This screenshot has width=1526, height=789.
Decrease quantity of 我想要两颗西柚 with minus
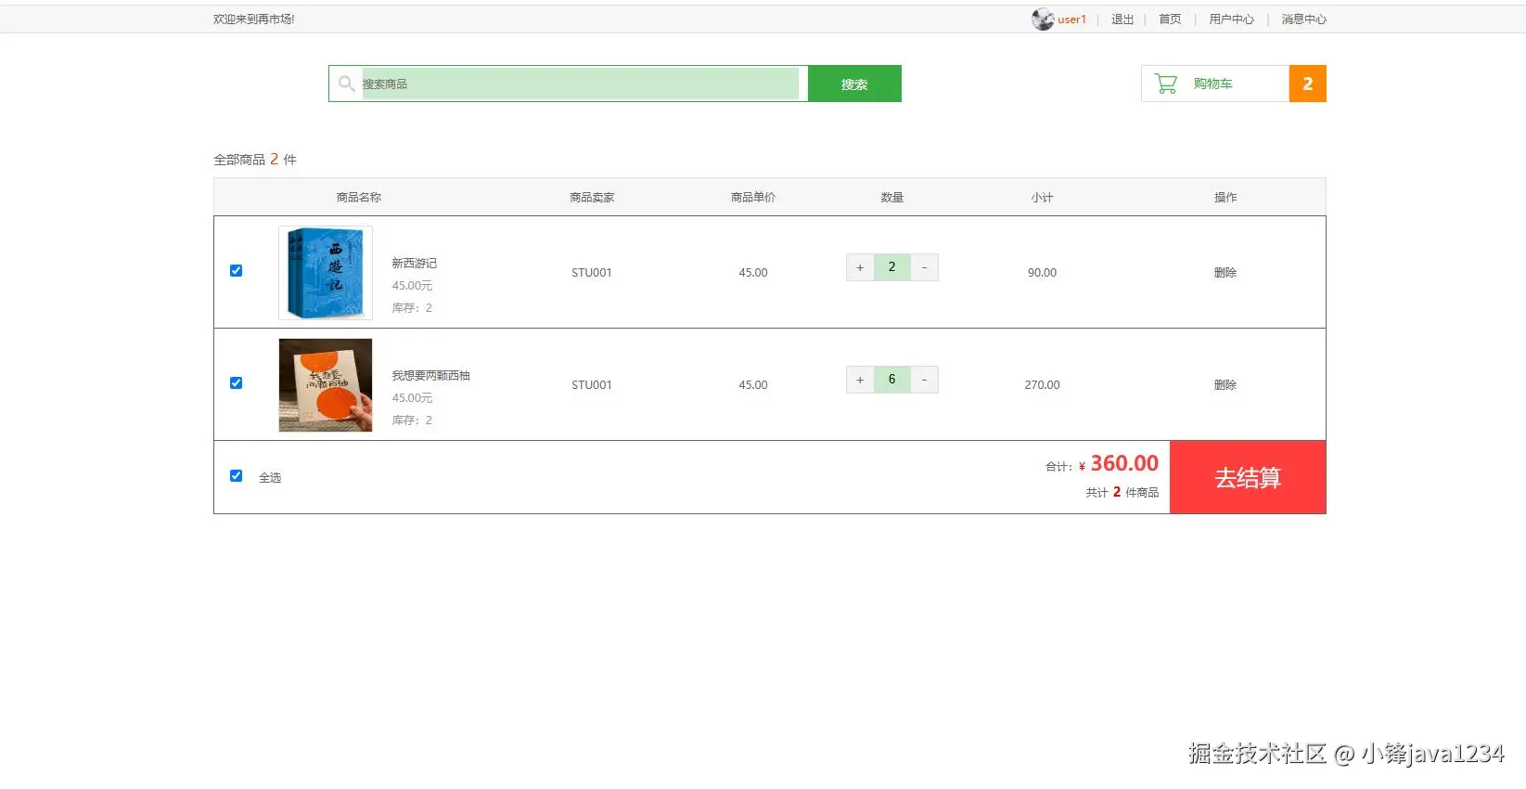[924, 380]
